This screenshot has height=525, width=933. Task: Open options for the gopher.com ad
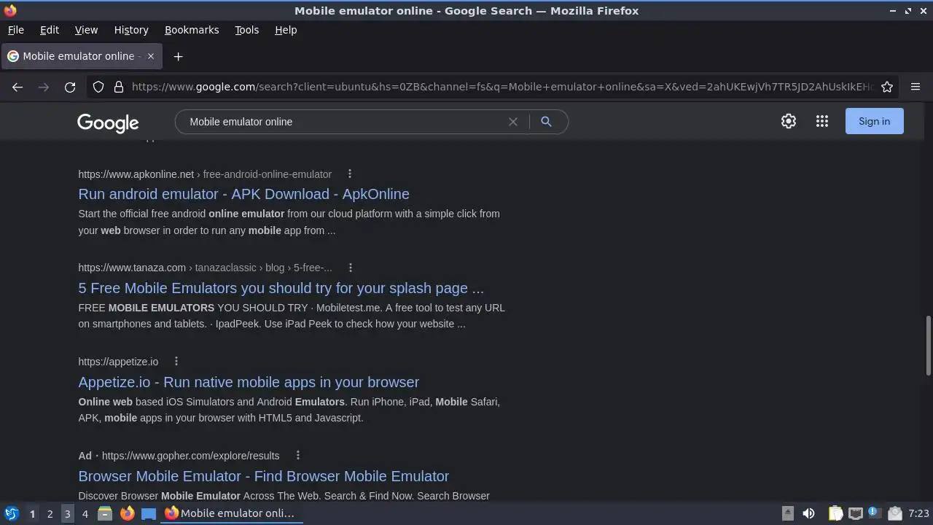298,455
